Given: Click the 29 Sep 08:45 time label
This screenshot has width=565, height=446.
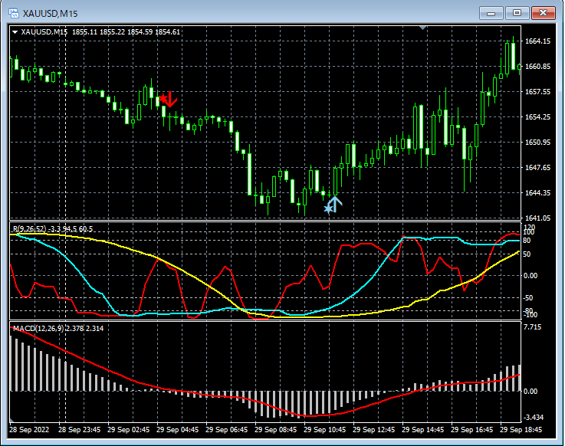Looking at the screenshot, I should (275, 430).
